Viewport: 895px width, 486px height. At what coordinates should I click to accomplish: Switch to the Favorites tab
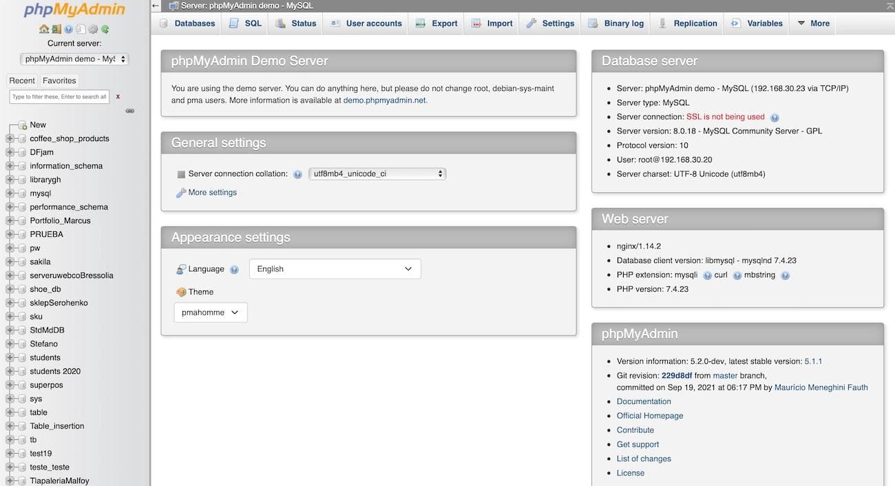(x=59, y=80)
